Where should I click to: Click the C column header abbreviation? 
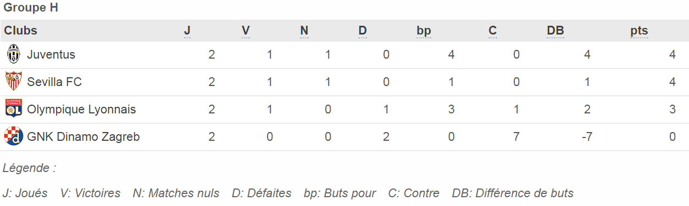click(492, 31)
